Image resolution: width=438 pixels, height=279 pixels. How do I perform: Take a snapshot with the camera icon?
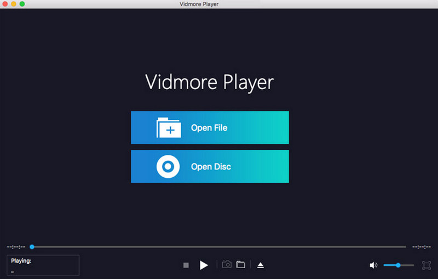pyautogui.click(x=227, y=264)
